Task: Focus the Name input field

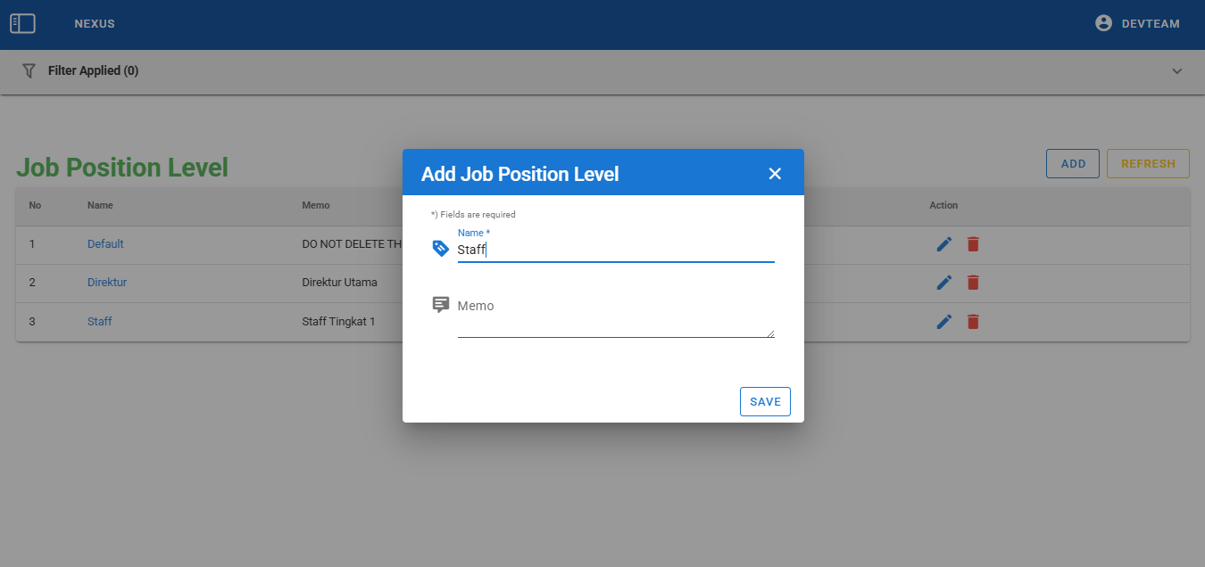Action: click(616, 251)
